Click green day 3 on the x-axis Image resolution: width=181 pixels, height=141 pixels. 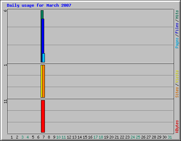[x=22, y=137]
